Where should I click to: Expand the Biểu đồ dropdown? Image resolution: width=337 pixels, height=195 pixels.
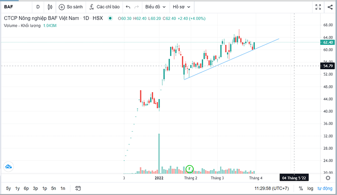pos(156,7)
